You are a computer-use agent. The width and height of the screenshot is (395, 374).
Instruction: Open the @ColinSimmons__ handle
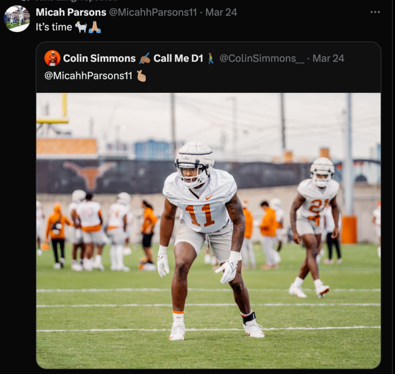tap(262, 58)
